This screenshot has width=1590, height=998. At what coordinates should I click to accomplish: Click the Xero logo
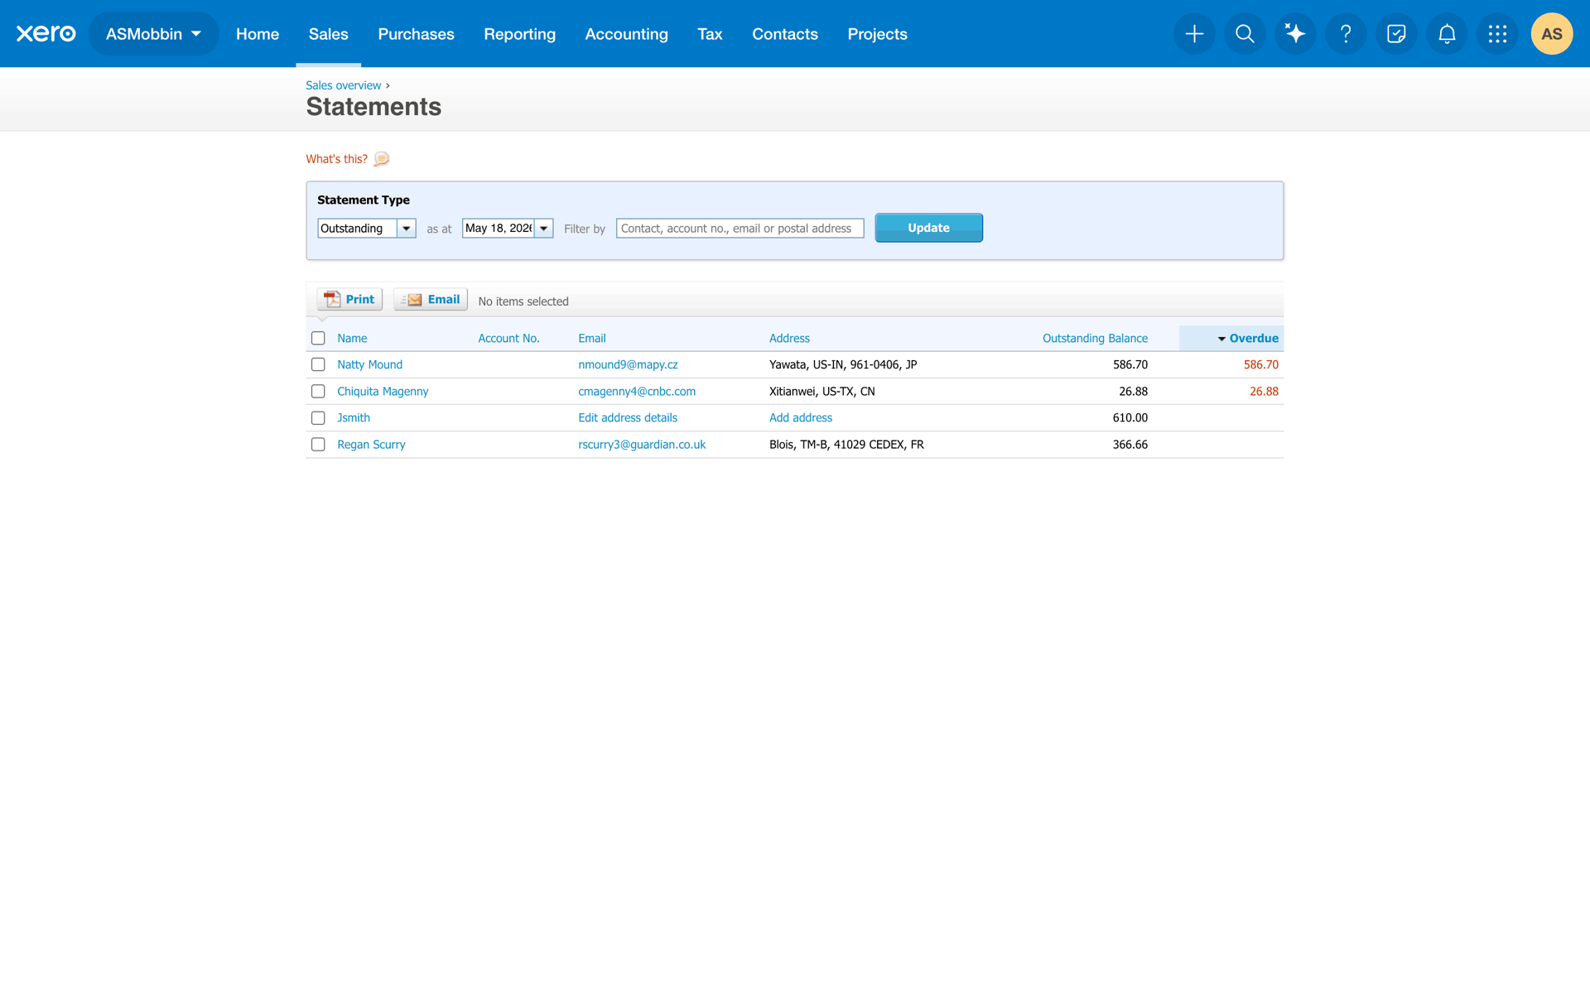coord(46,34)
